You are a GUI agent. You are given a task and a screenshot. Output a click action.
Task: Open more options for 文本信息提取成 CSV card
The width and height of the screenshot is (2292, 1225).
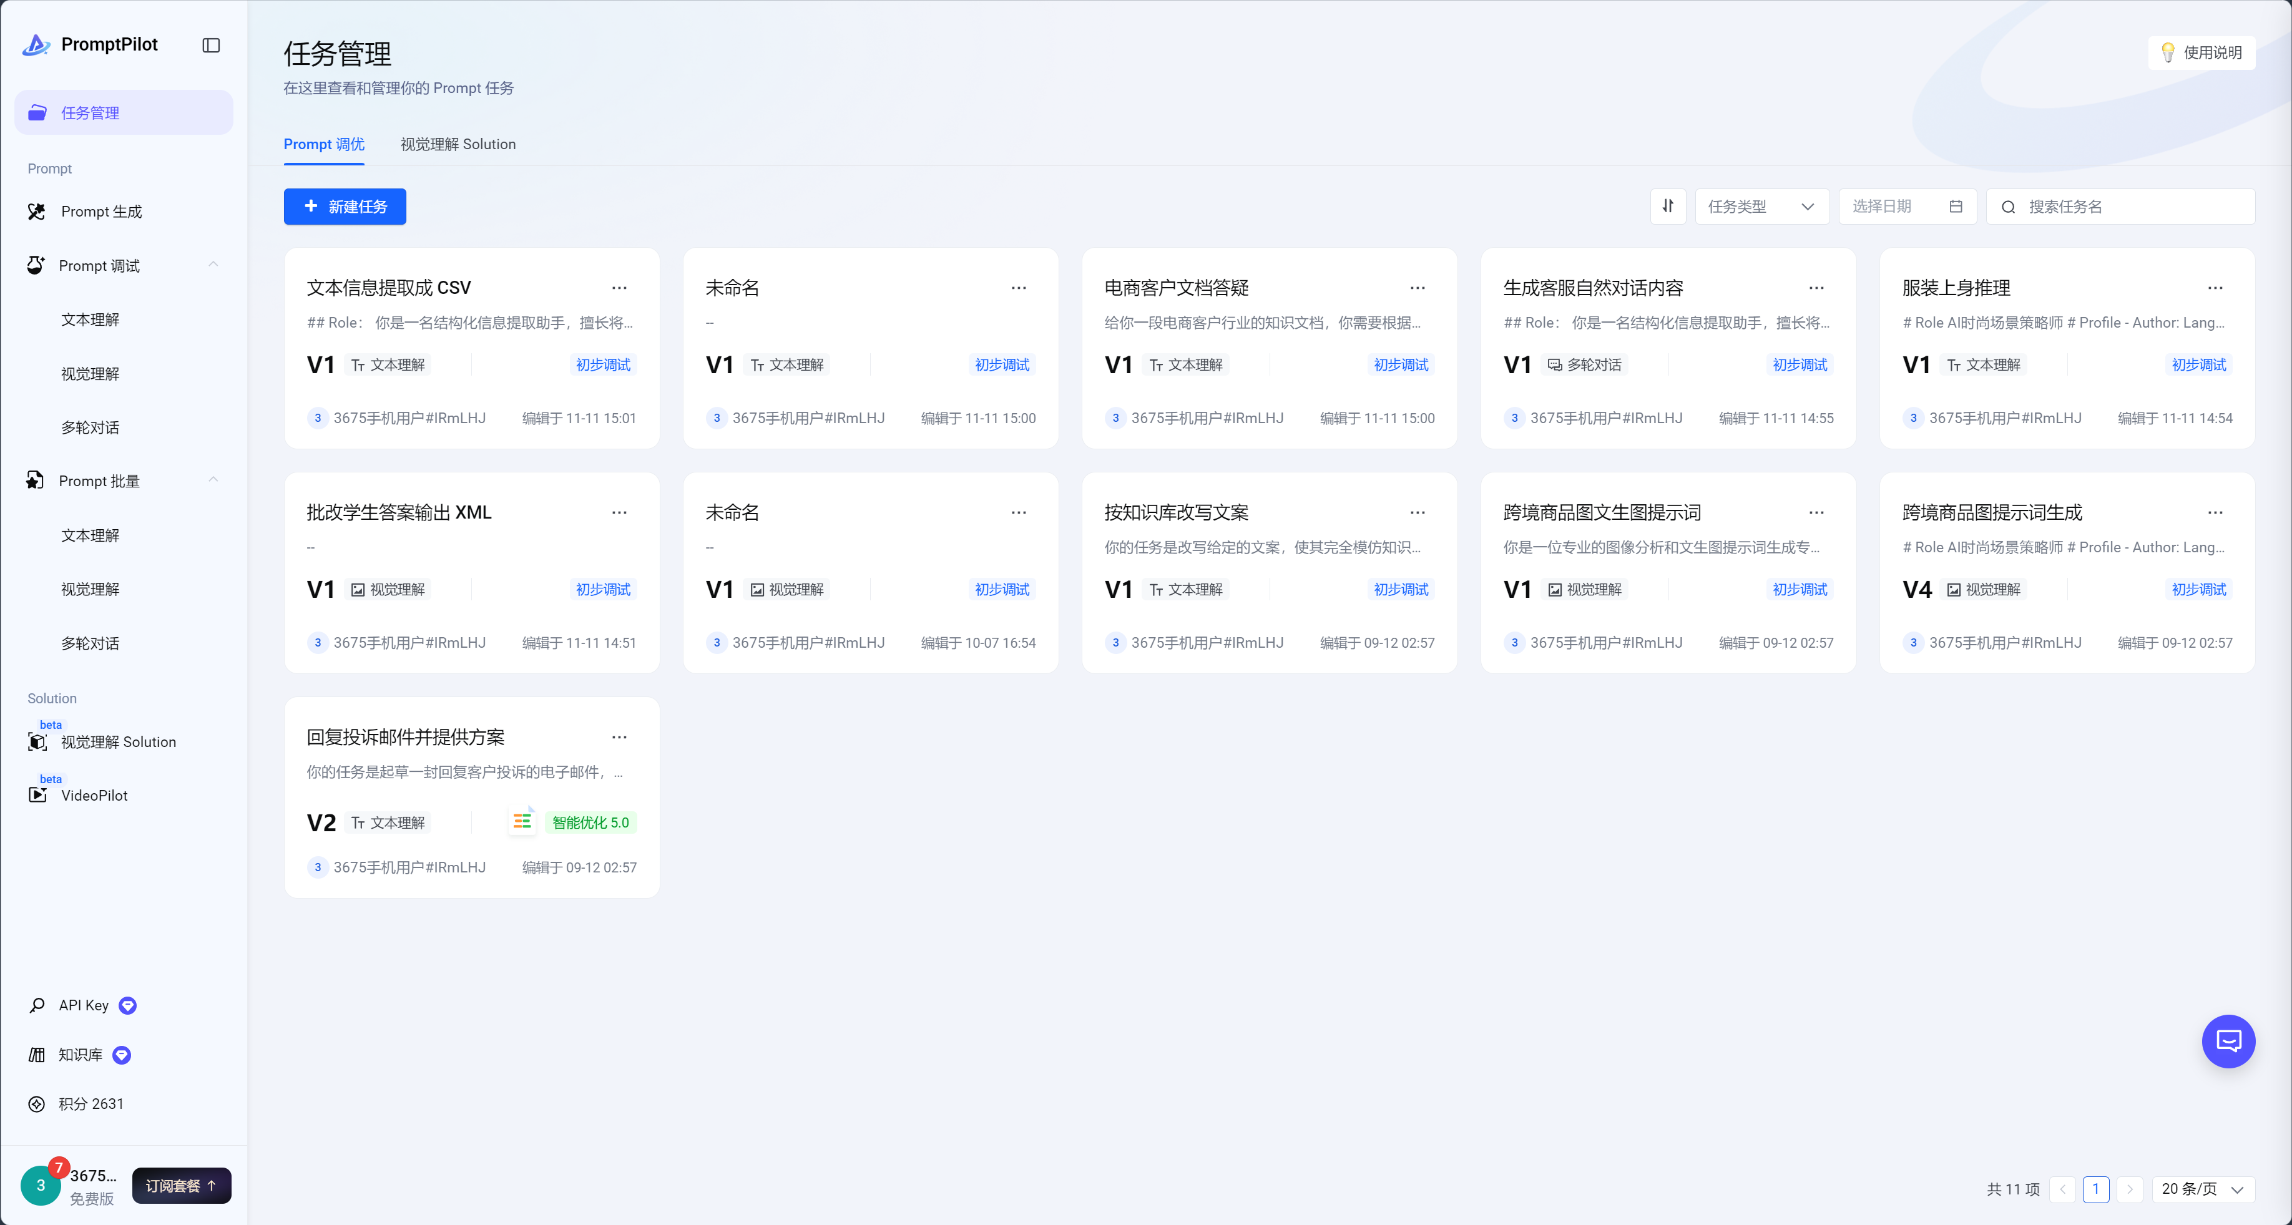point(619,288)
